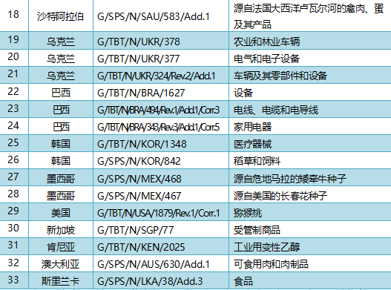Select the 设备 cell in row 22
Viewport: 391px width, 290px height.
pyautogui.click(x=310, y=92)
